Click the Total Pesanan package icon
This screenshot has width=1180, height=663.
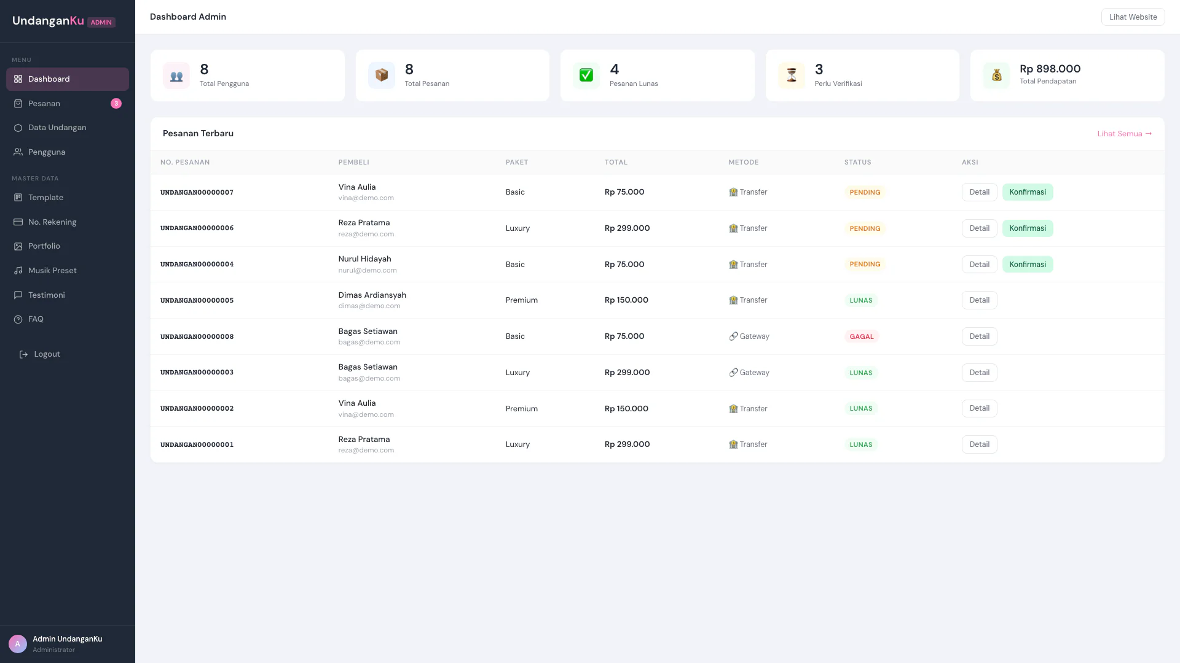[382, 76]
